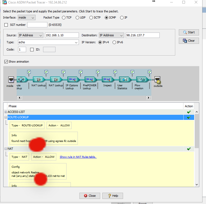Start the packet trace
The image size is (206, 204).
(189, 32)
